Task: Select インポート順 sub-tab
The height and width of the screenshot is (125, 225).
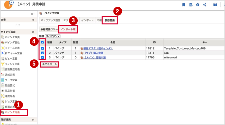Action: 68,29
